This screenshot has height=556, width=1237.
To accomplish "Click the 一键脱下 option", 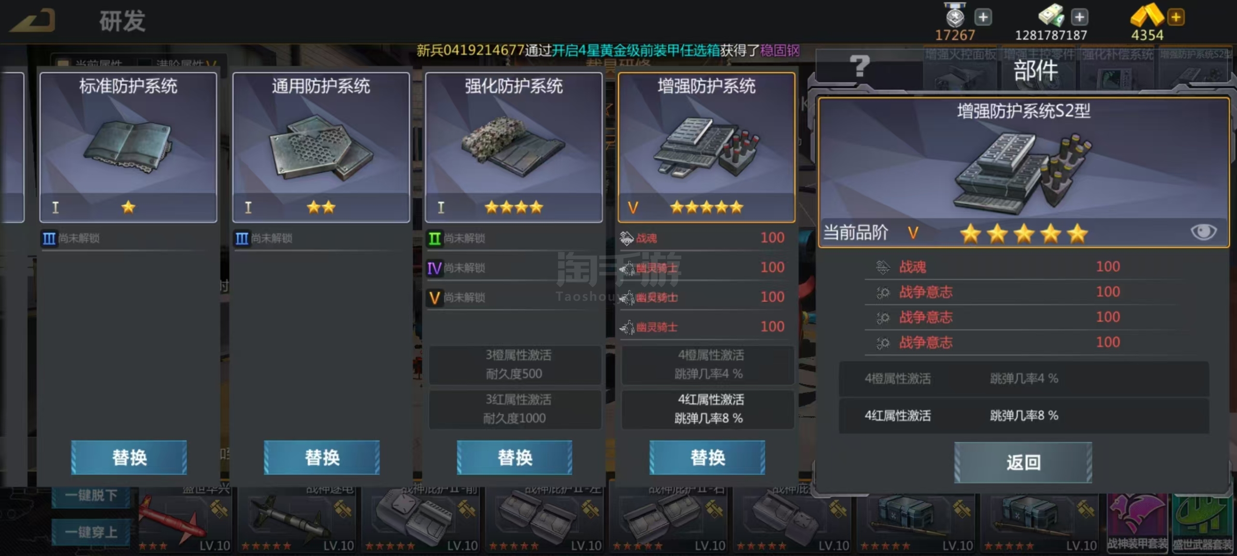I will [91, 495].
